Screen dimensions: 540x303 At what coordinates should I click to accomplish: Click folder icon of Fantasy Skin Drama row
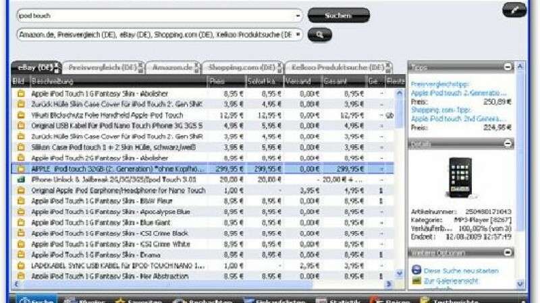pyautogui.click(x=21, y=255)
